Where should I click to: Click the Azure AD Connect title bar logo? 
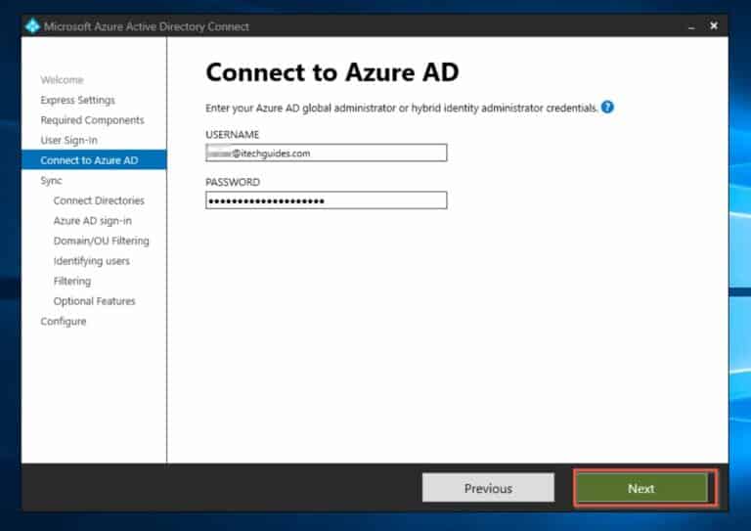(x=32, y=25)
